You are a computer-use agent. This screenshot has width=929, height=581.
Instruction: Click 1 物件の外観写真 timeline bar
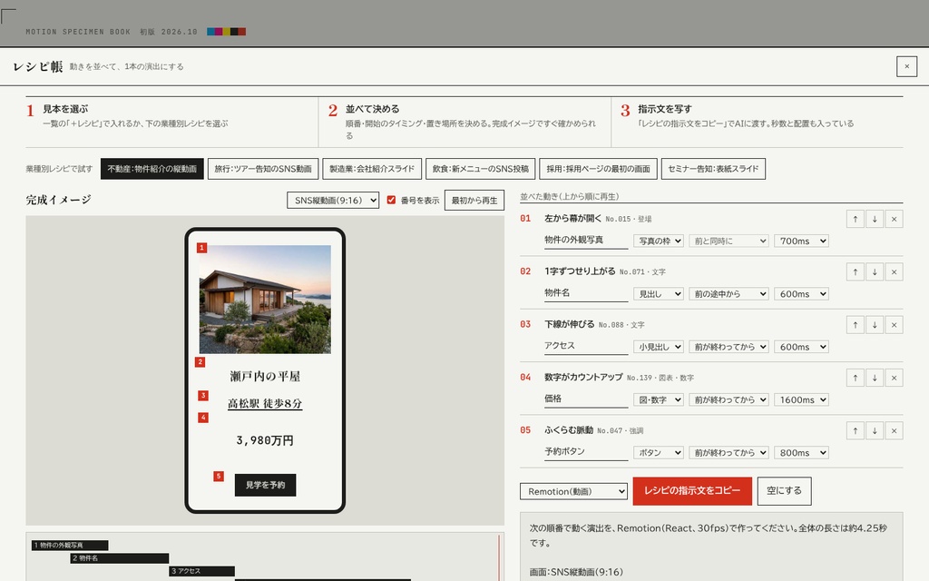pyautogui.click(x=69, y=546)
